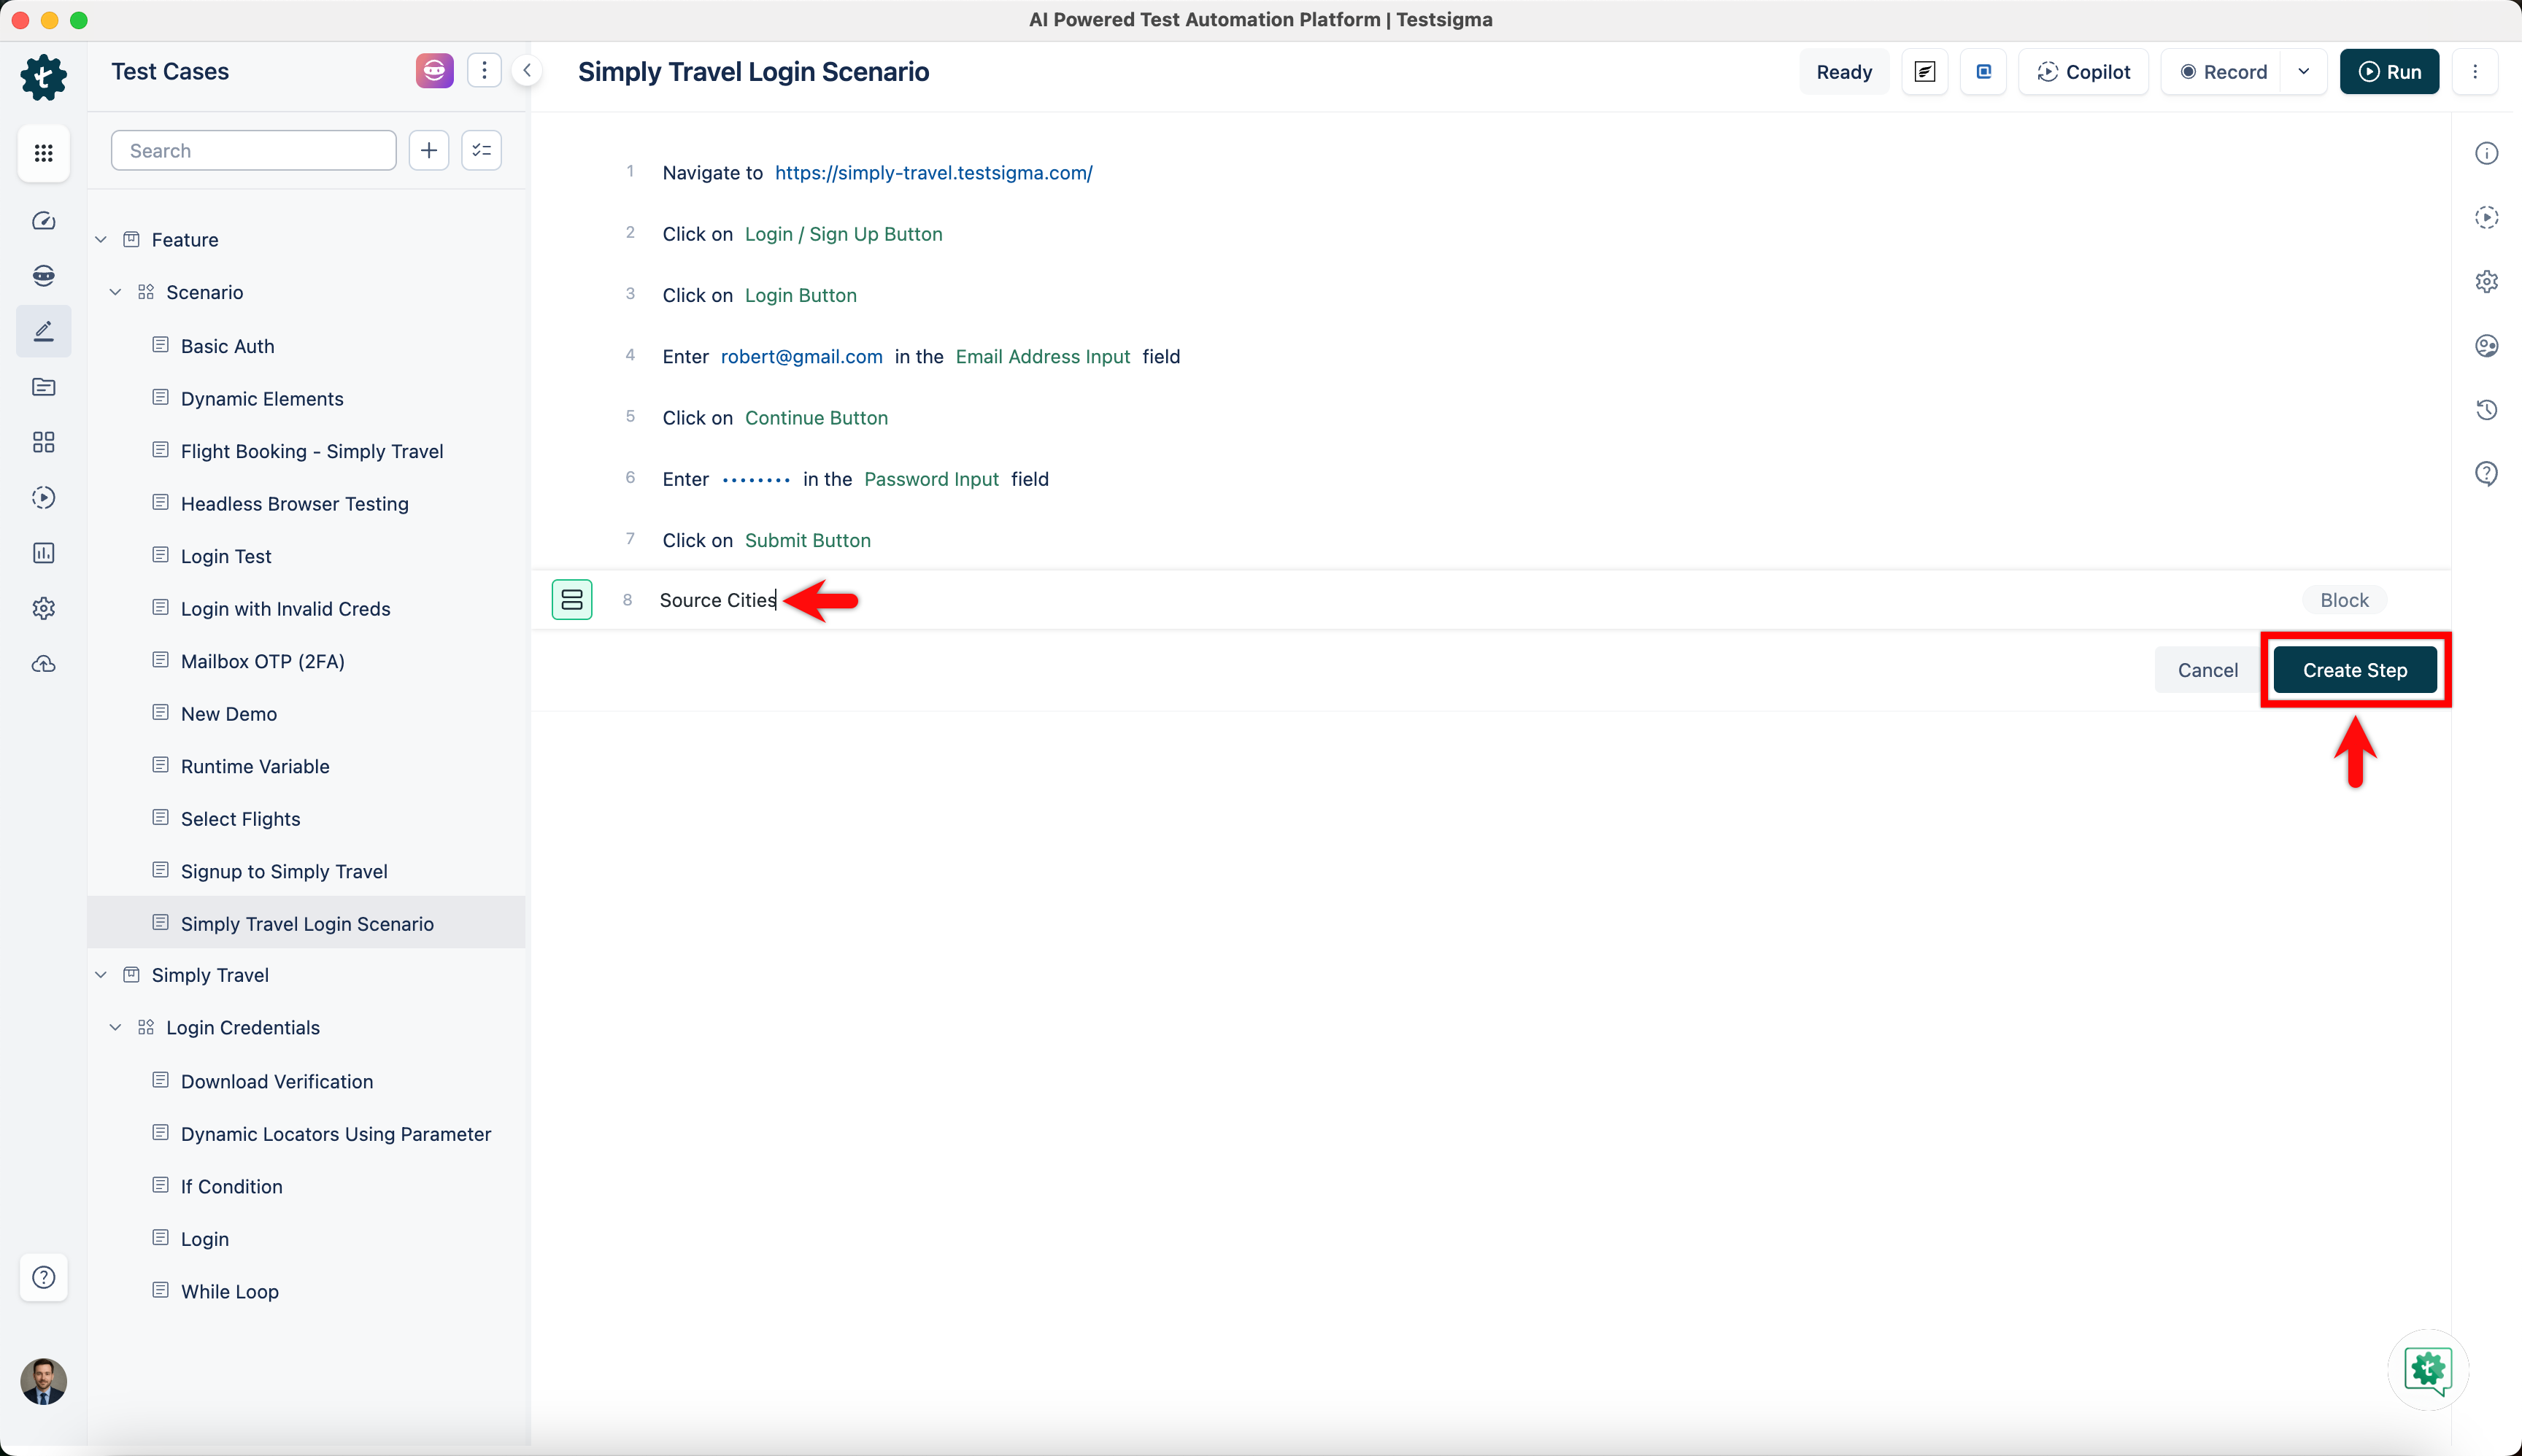Click the Run button
This screenshot has width=2522, height=1456.
click(x=2390, y=71)
